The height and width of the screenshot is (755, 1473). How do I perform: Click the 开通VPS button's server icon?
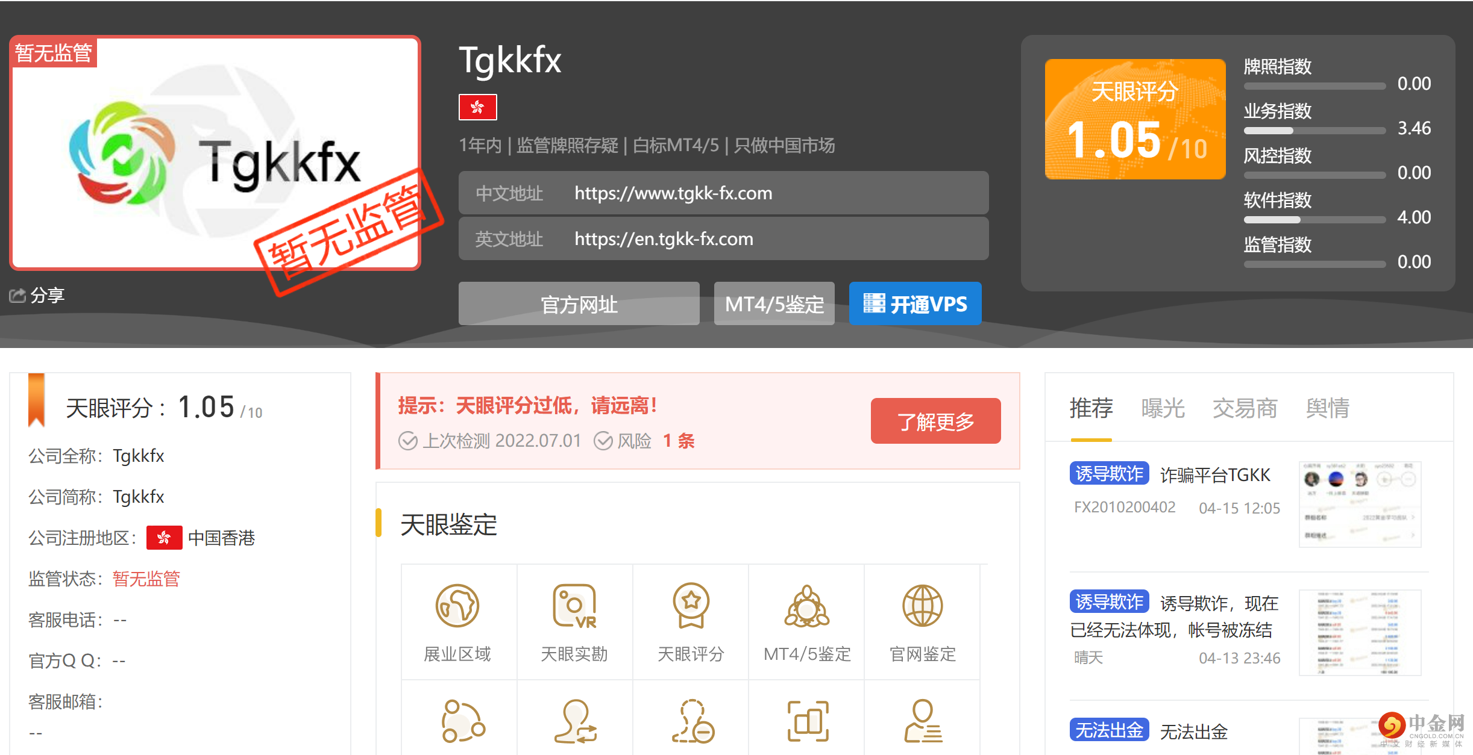coord(873,303)
